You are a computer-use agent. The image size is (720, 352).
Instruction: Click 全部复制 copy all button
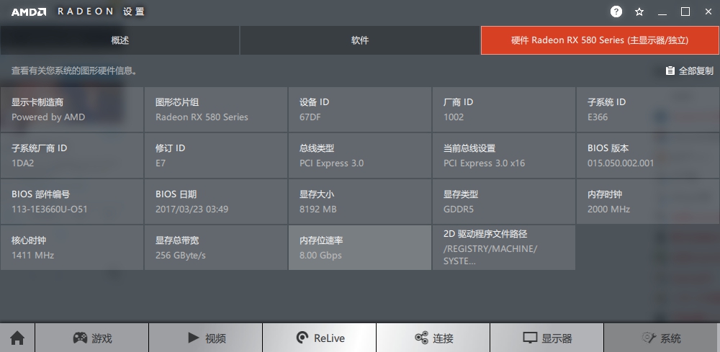[689, 71]
